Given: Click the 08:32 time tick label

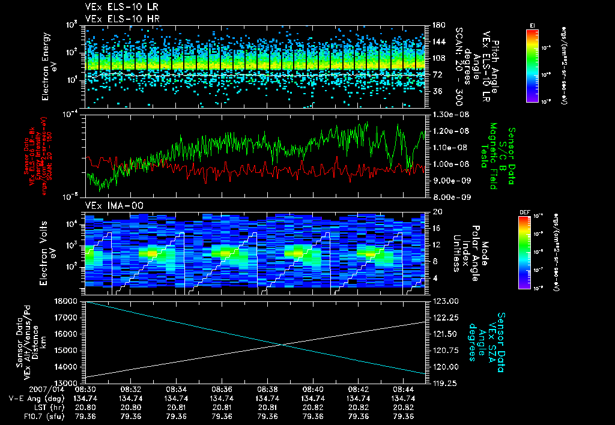Looking at the screenshot, I should click(x=130, y=389).
